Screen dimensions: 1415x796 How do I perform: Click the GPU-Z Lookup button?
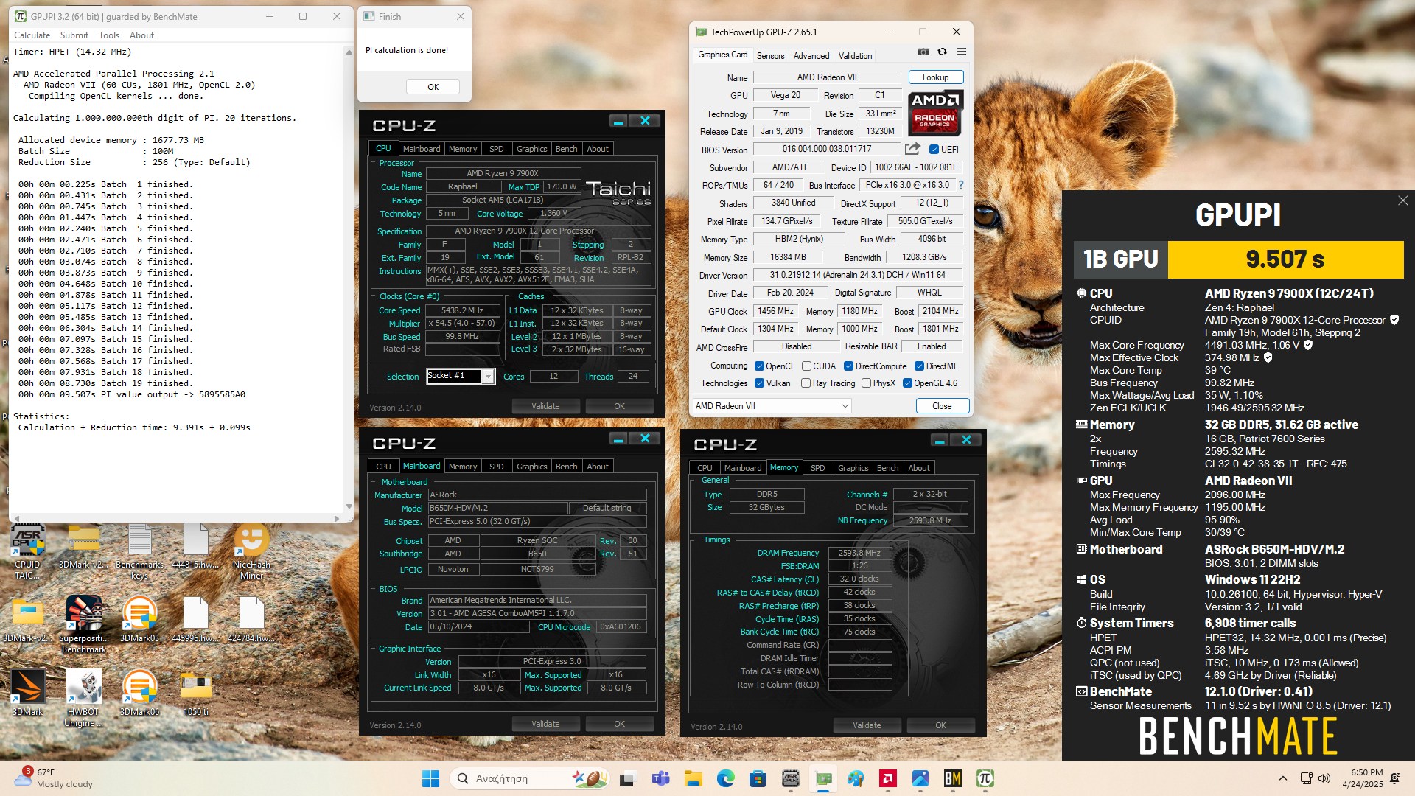click(x=935, y=77)
